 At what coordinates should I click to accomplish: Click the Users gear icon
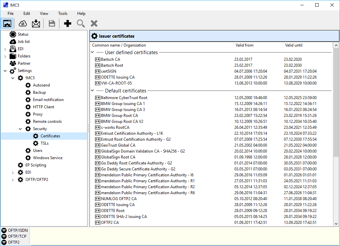pyautogui.click(x=28, y=151)
